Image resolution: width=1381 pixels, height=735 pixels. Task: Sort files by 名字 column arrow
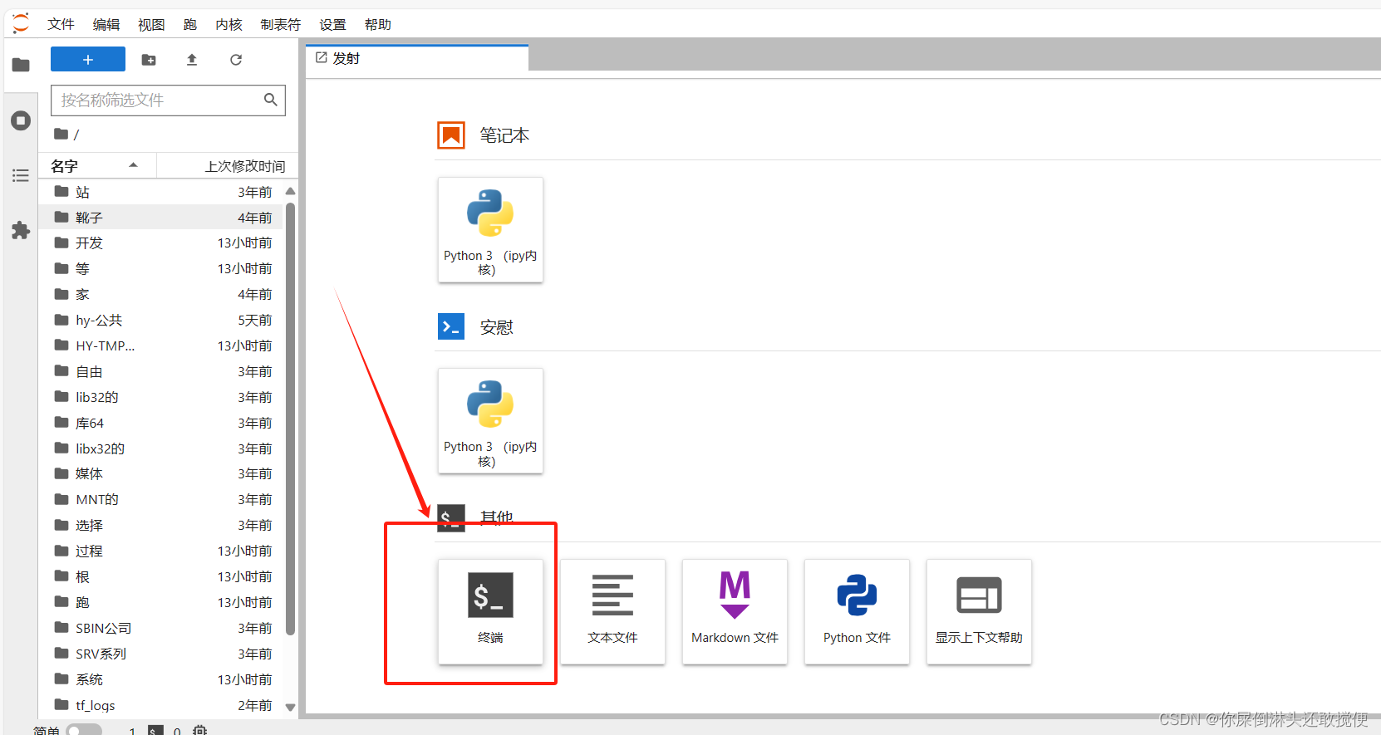[133, 165]
